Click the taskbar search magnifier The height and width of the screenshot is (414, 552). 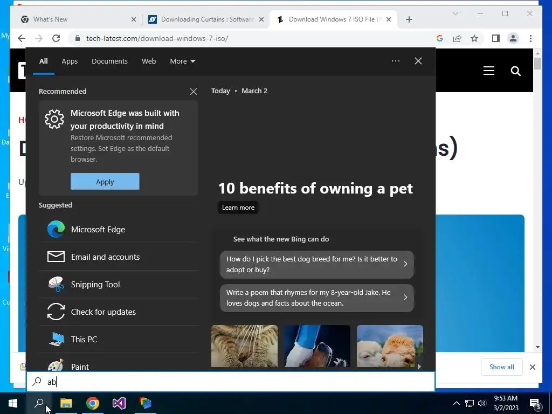coord(39,403)
